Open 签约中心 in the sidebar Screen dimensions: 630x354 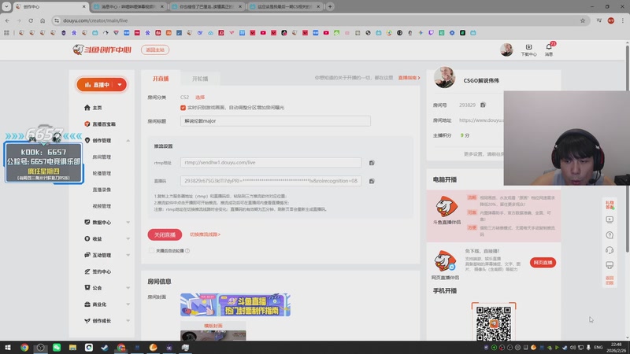102,271
